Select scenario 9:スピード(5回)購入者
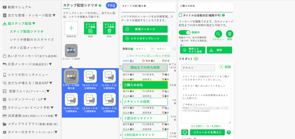The width and height of the screenshot is (295, 139). pyautogui.click(x=71, y=76)
